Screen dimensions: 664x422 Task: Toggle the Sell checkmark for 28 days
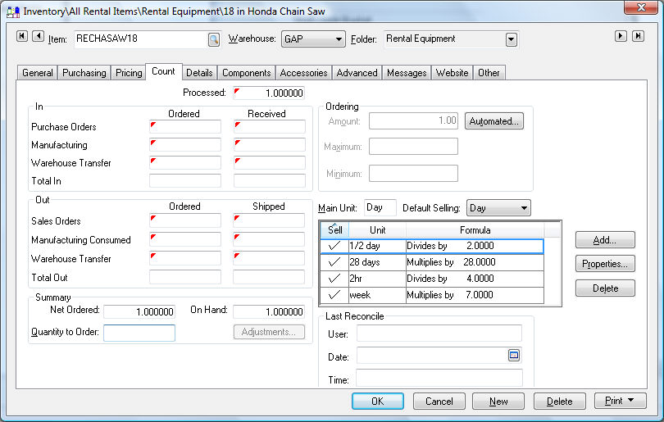pos(334,262)
